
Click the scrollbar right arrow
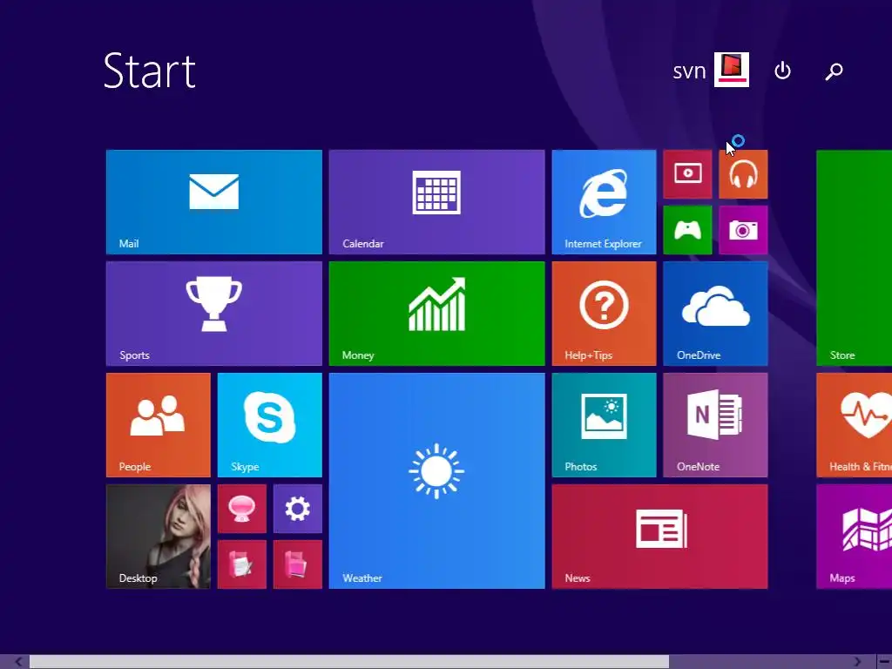857,662
